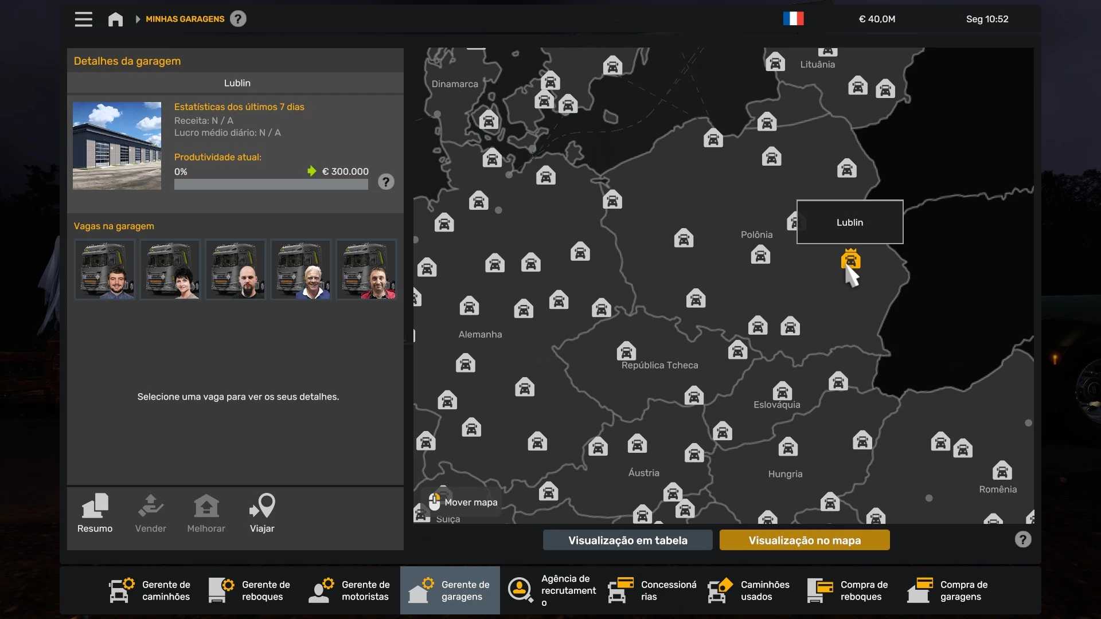1101x619 pixels.
Task: Open Caminhões usados section
Action: pyautogui.click(x=749, y=590)
